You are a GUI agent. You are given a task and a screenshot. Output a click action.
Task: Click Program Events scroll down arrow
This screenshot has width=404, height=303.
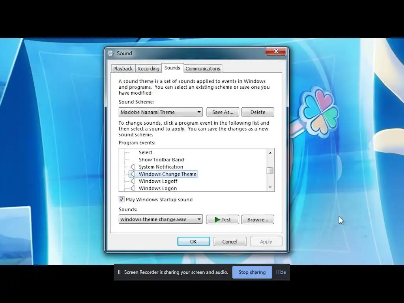point(270,187)
